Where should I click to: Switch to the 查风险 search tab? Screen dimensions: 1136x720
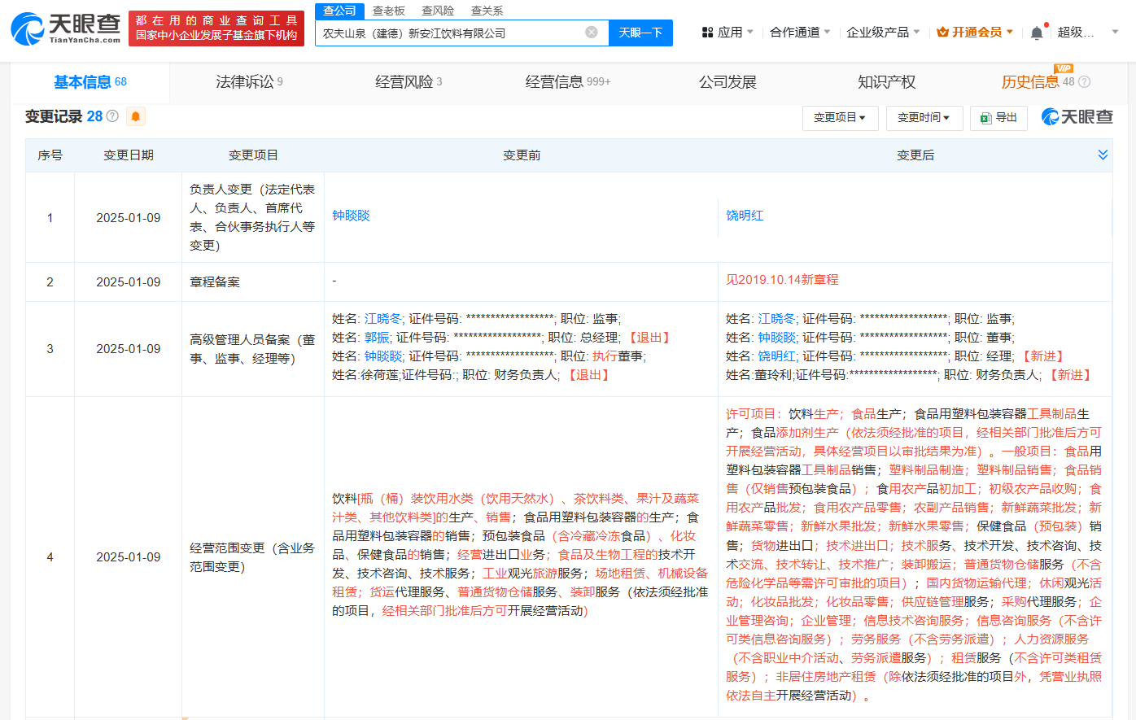438,11
